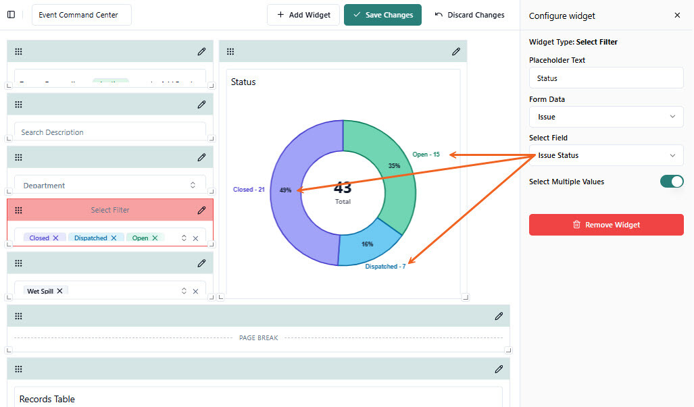
Task: Edit the Status chart widget pencil
Action: coord(456,52)
